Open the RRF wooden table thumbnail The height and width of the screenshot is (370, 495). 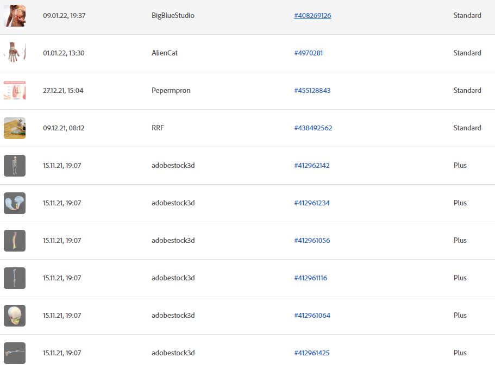(15, 128)
